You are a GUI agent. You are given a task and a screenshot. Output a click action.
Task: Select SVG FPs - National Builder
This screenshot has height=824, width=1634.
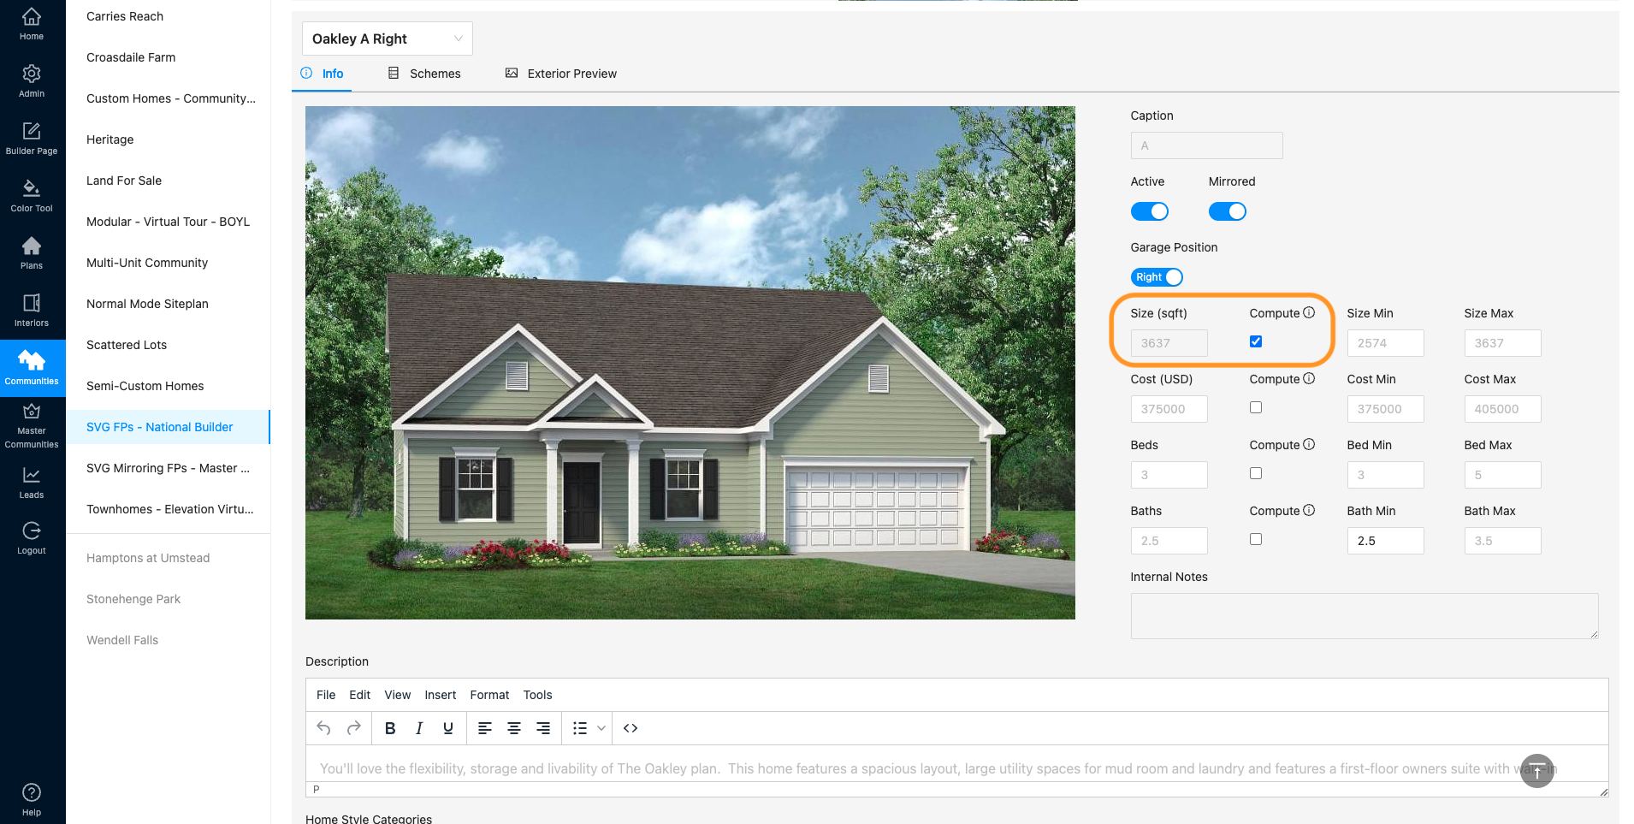(x=169, y=427)
